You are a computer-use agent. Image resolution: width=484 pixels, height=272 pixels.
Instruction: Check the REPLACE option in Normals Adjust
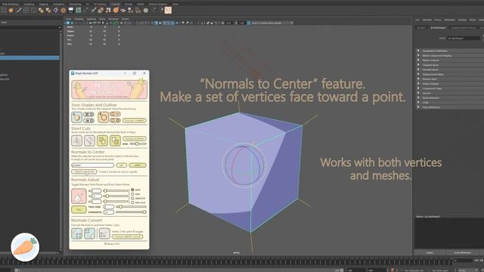(x=132, y=202)
